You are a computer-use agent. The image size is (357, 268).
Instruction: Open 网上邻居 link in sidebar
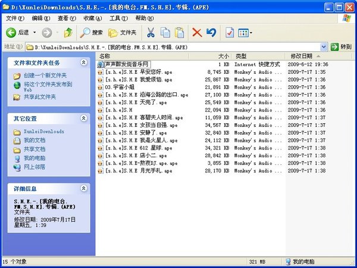[35, 167]
